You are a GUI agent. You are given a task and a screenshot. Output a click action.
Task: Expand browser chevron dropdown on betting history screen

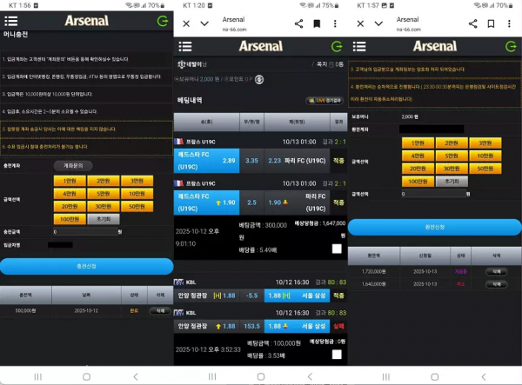204,23
